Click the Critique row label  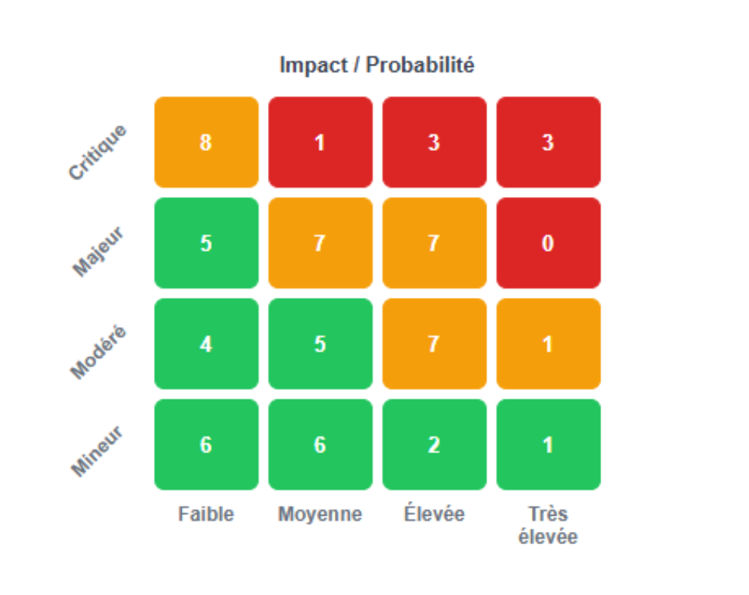pos(97,152)
